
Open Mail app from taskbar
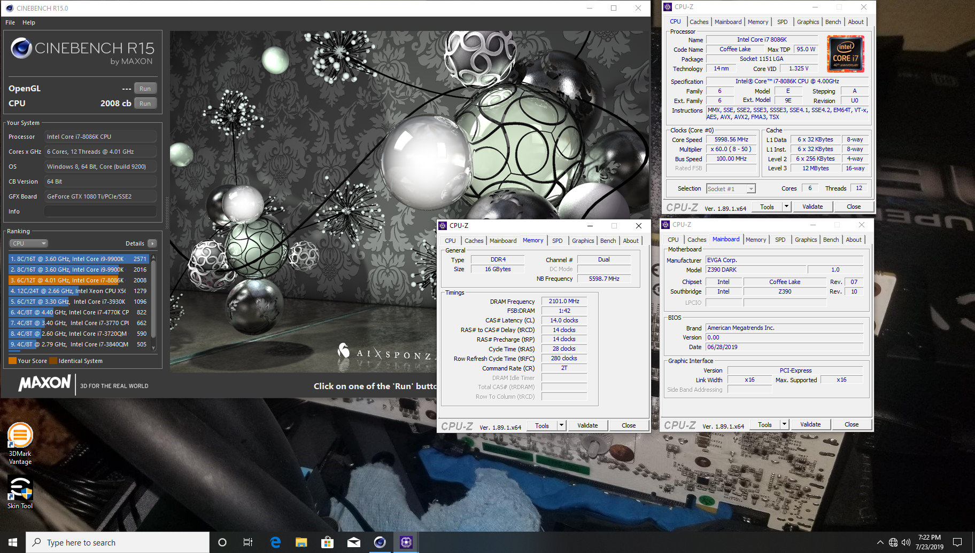coord(353,542)
